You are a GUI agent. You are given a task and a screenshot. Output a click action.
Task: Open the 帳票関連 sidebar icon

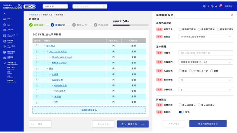(4, 58)
